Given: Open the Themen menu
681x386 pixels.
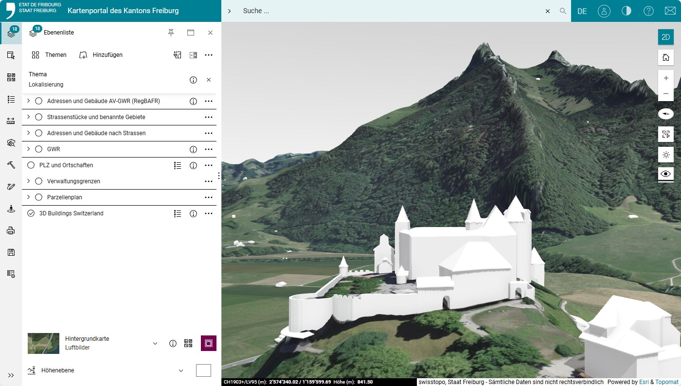Looking at the screenshot, I should tap(49, 55).
